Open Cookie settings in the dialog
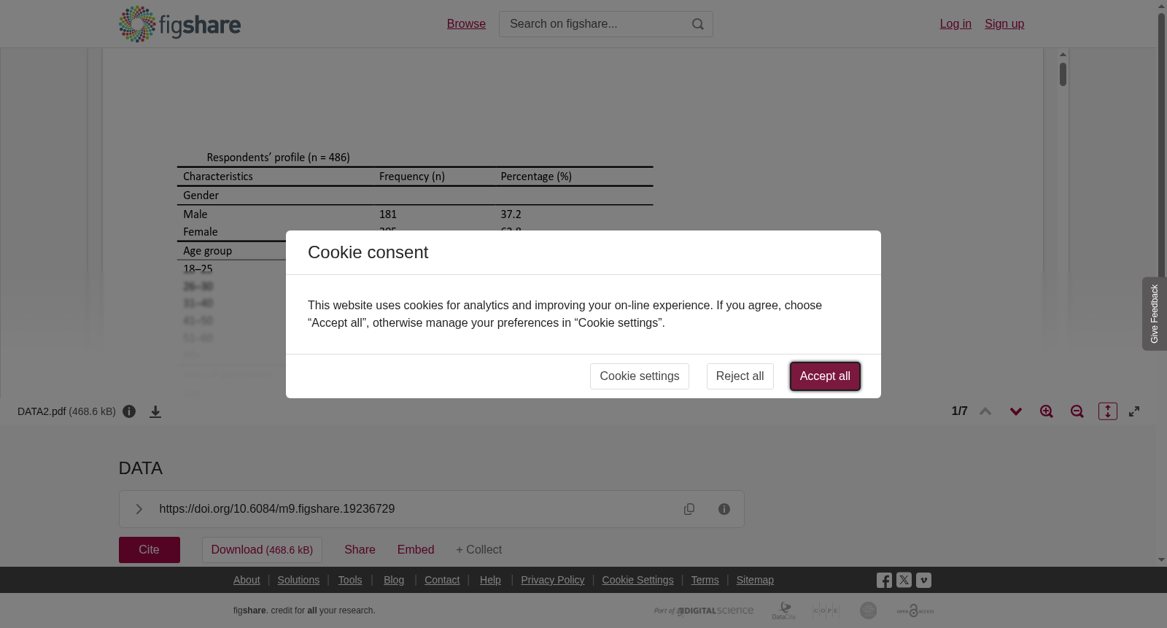 click(640, 376)
